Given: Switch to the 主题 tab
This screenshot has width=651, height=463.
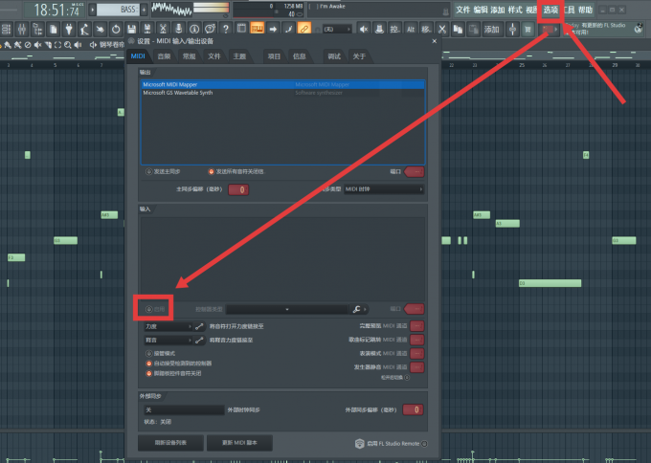Looking at the screenshot, I should [x=239, y=56].
